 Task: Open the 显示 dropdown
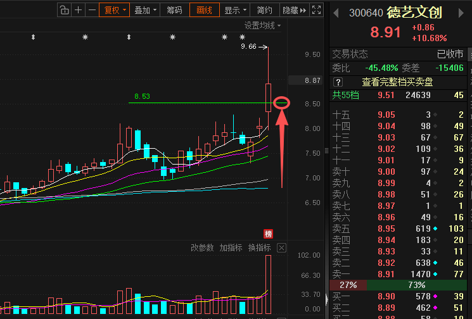(235, 10)
